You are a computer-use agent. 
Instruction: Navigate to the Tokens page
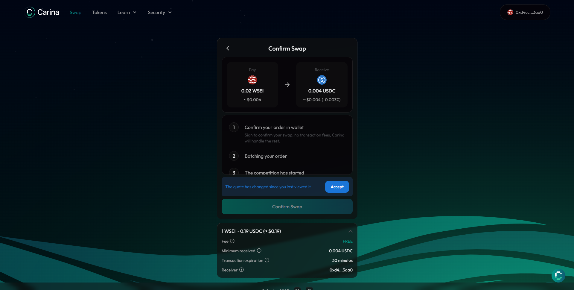pyautogui.click(x=99, y=12)
